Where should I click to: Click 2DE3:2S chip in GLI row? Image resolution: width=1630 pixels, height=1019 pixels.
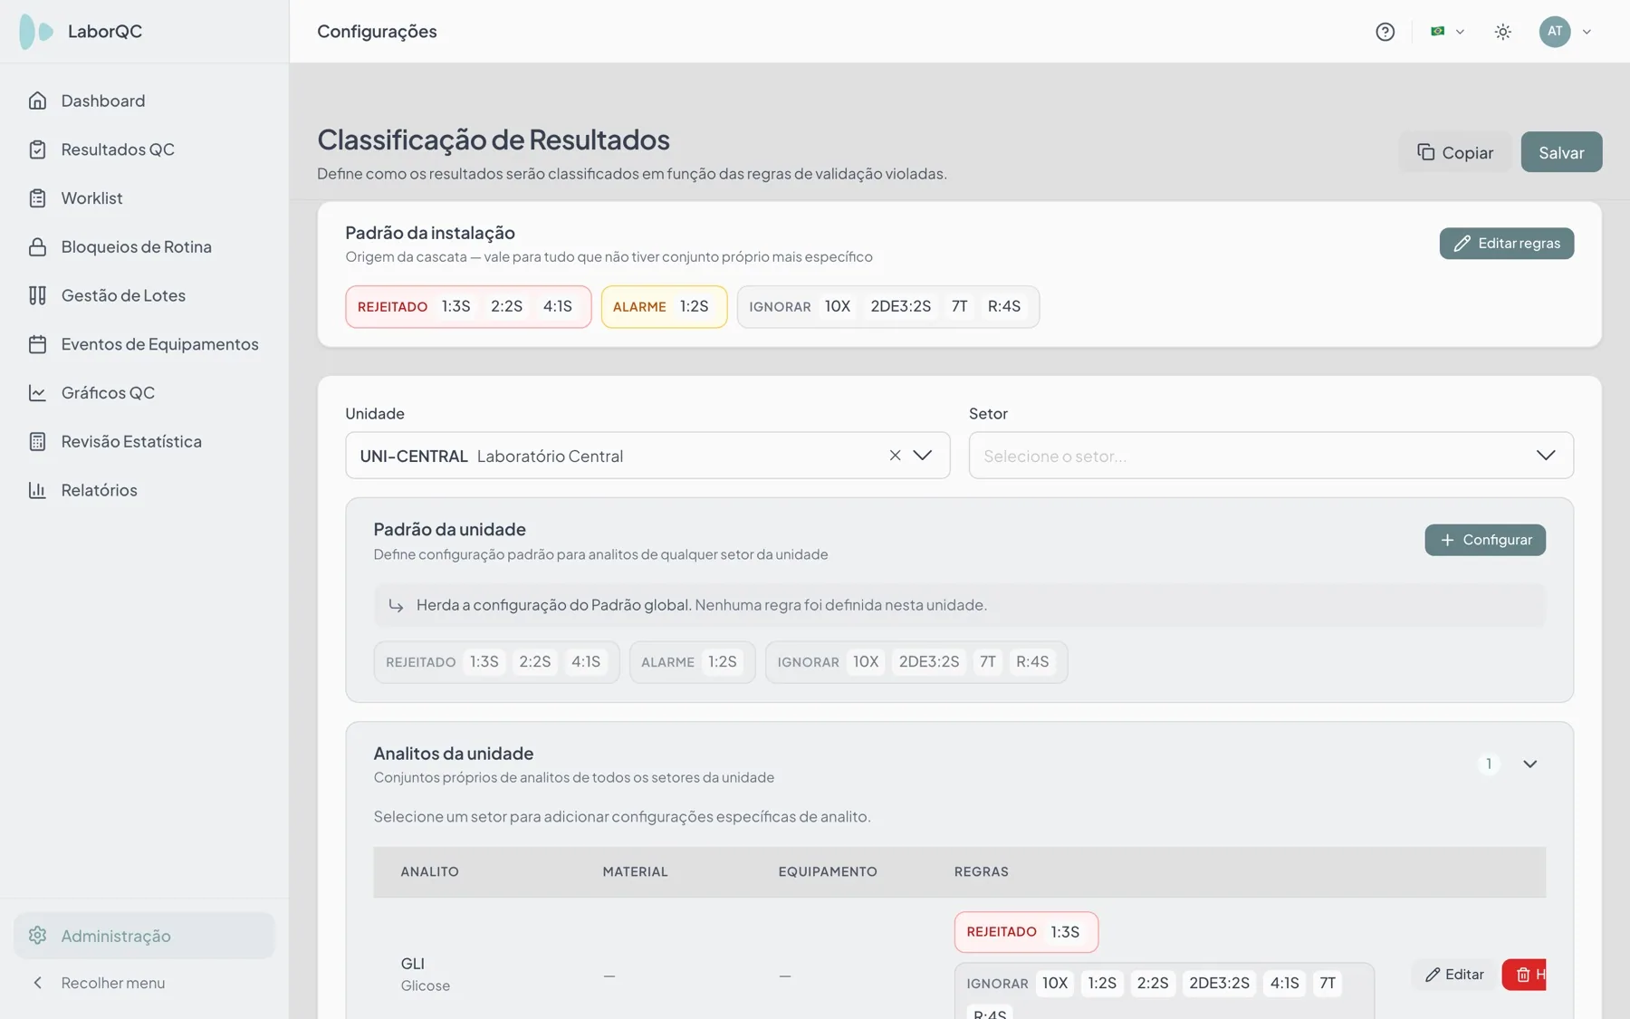(1220, 984)
